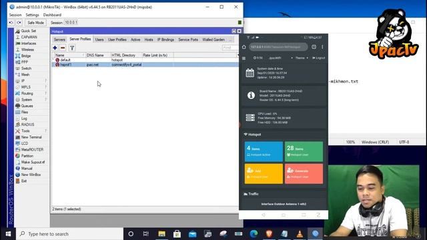Sort by the Name column header
The image size is (427, 240).
(x=69, y=55)
